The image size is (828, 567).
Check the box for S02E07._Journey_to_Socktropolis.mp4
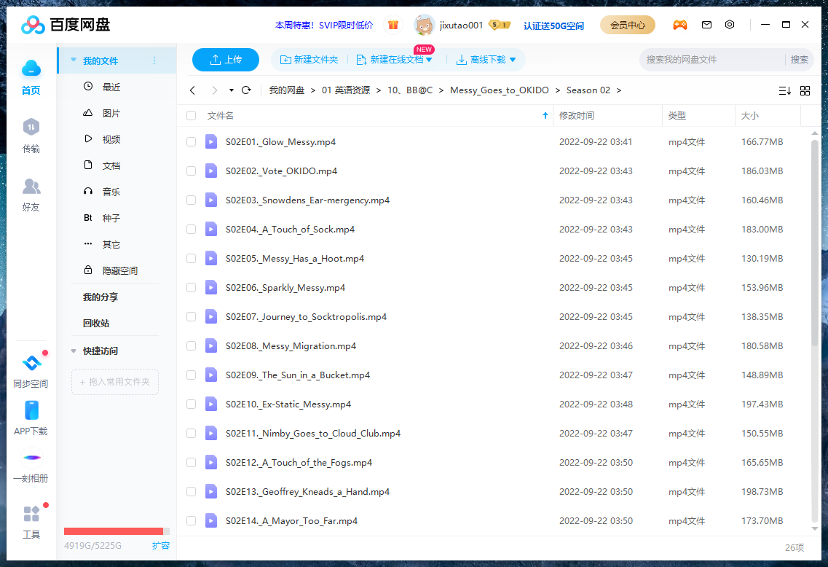[191, 316]
